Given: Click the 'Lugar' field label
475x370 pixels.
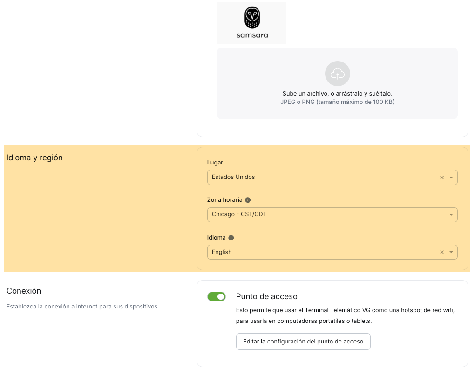Looking at the screenshot, I should click(215, 163).
